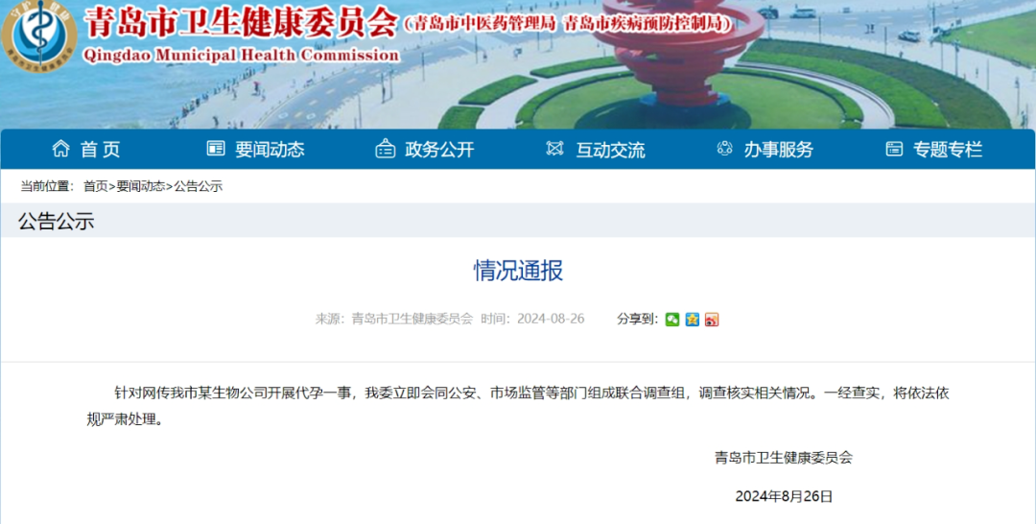This screenshot has width=1036, height=524.
Task: Click the 当前位置 breadcrumb label
Action: coord(47,186)
